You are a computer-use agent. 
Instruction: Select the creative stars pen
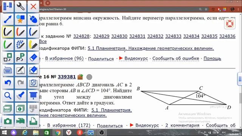(20, 45)
